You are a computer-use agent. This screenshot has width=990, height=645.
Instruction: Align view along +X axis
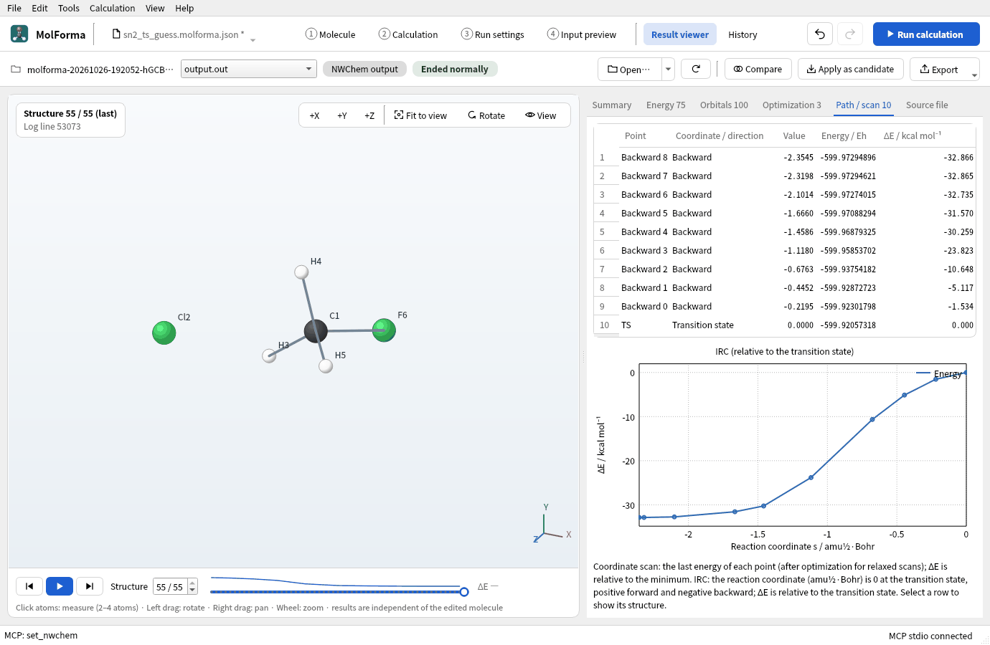[314, 115]
